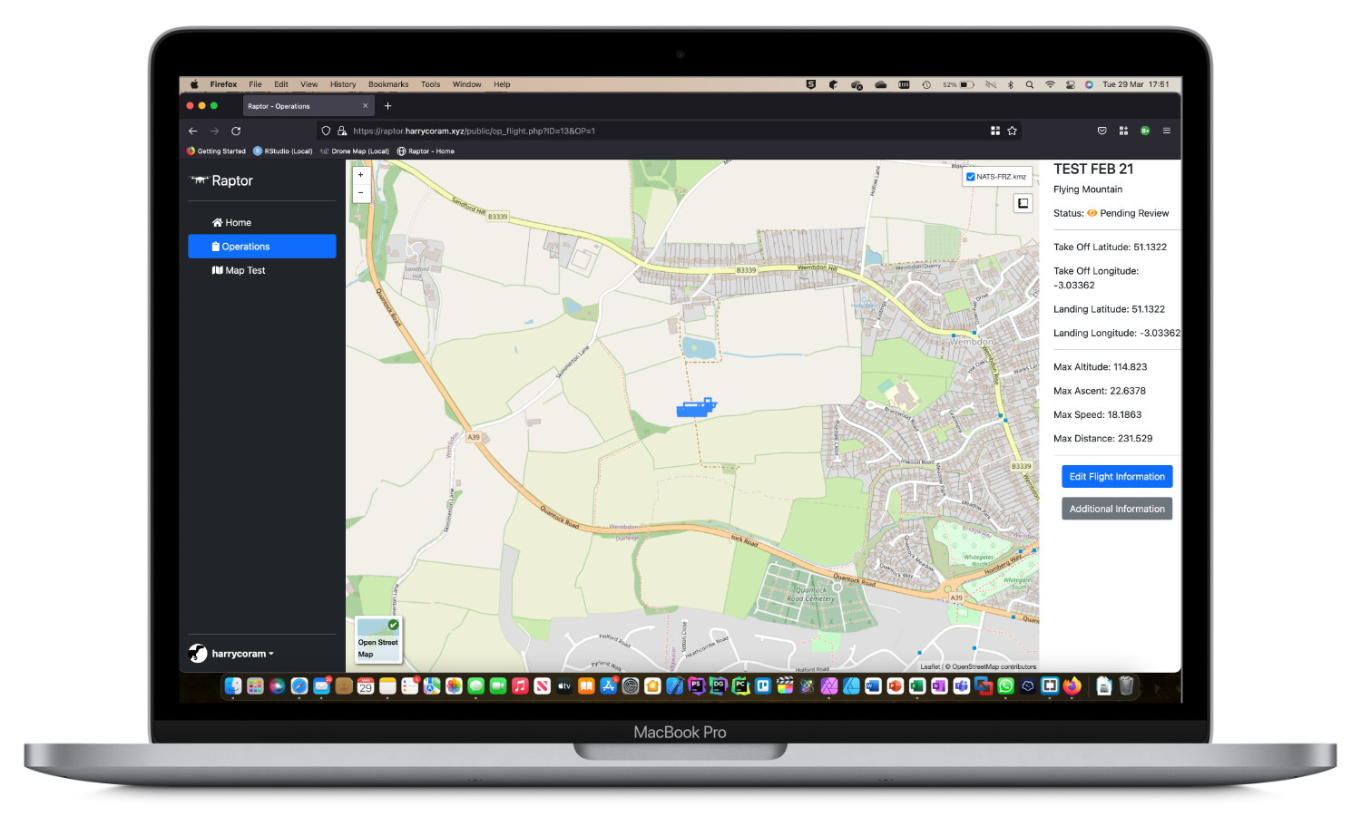This screenshot has height=816, width=1361.
Task: Click the map fullscreen toggle icon
Action: [x=1023, y=203]
